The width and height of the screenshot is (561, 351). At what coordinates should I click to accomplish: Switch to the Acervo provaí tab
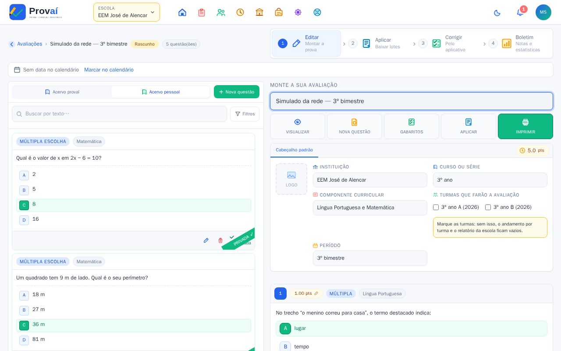tap(62, 92)
